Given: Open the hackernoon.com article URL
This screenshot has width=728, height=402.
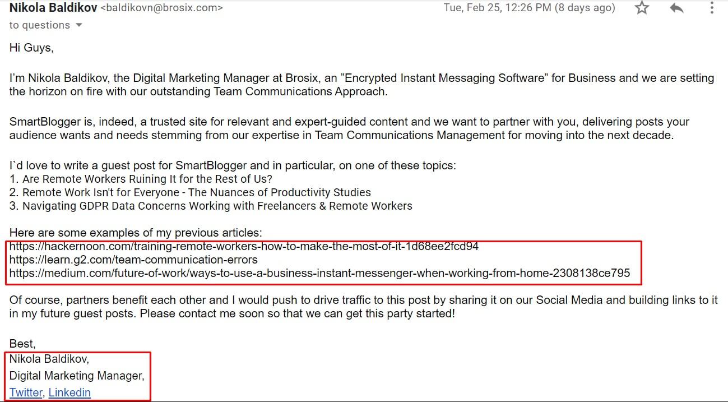Looking at the screenshot, I should click(x=244, y=246).
